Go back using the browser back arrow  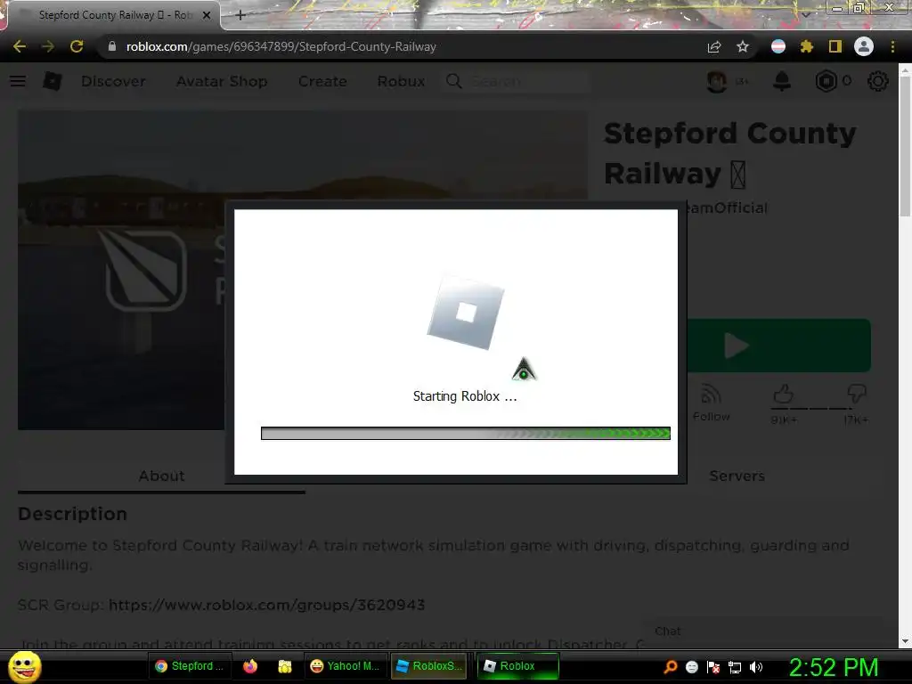point(20,46)
